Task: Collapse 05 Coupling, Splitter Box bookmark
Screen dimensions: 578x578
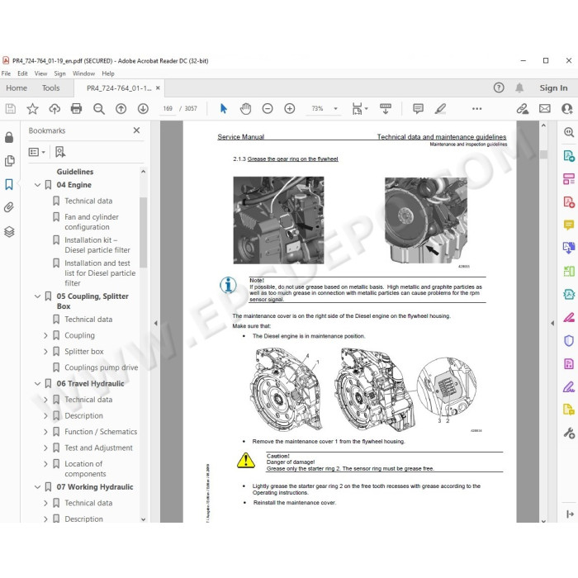Action: 37,296
